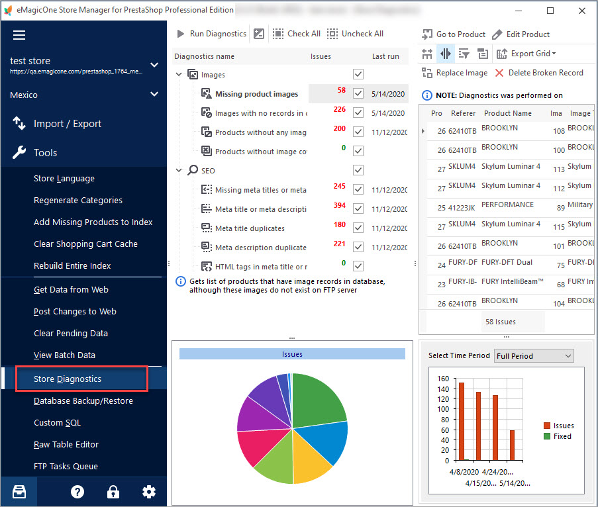
Task: Click the Run Diagnostics play icon
Action: click(x=180, y=34)
